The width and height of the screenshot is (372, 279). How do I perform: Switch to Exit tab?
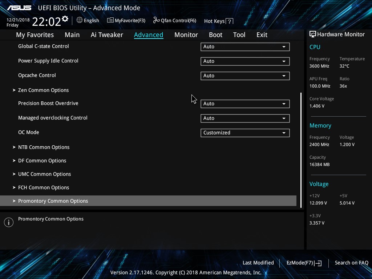pos(262,35)
